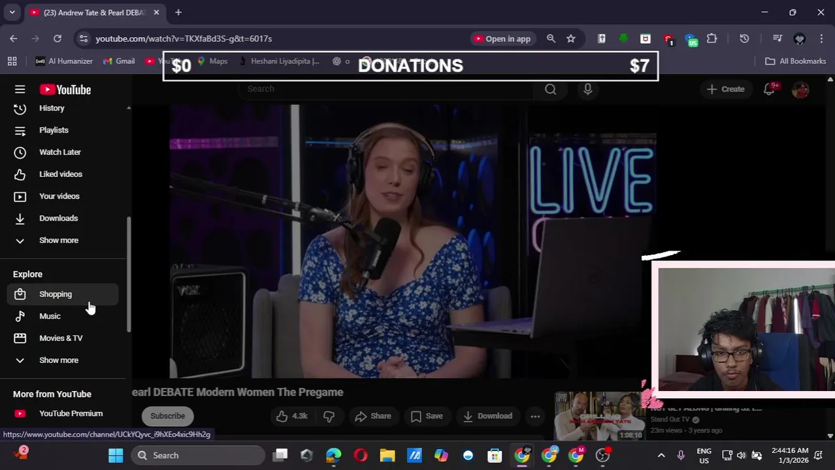Open Watch Later list
The width and height of the screenshot is (835, 470).
pyautogui.click(x=64, y=152)
